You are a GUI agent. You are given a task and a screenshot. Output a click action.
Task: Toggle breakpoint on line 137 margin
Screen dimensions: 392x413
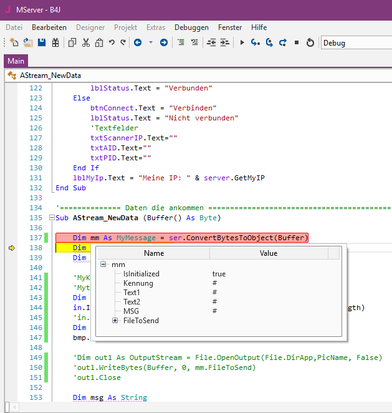tap(11, 238)
